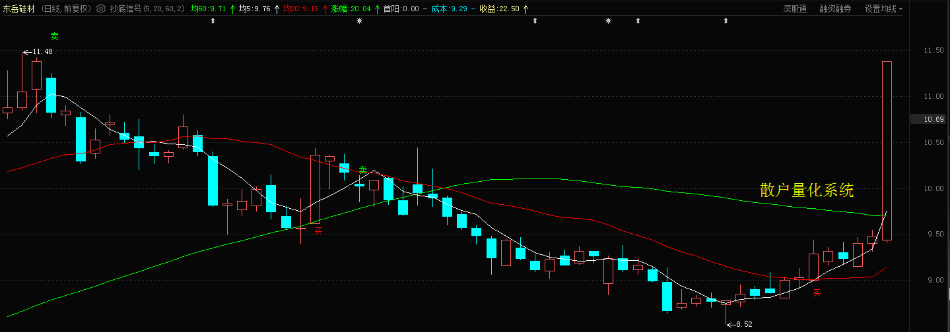Click the 11.50 price axis label

(x=933, y=51)
